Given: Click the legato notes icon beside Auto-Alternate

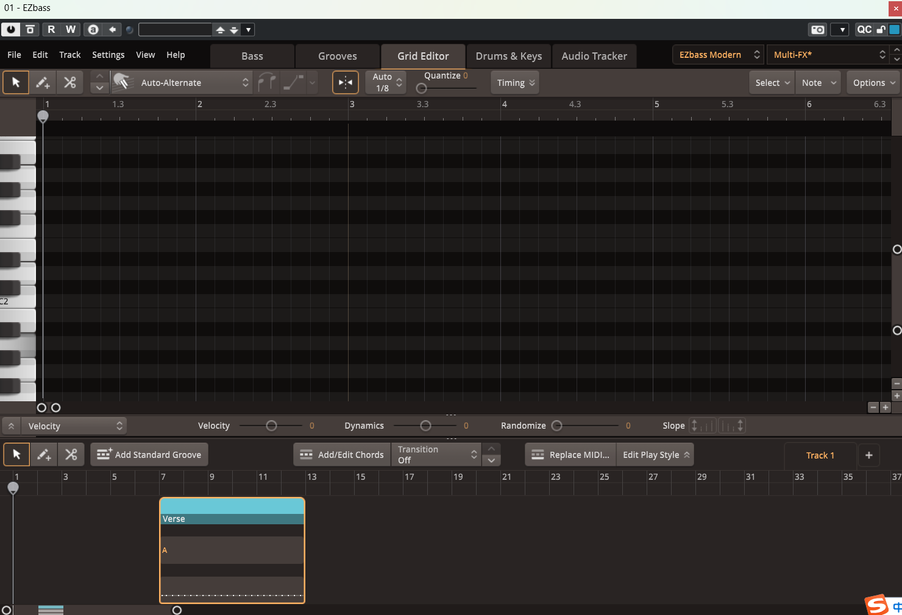Looking at the screenshot, I should [267, 82].
